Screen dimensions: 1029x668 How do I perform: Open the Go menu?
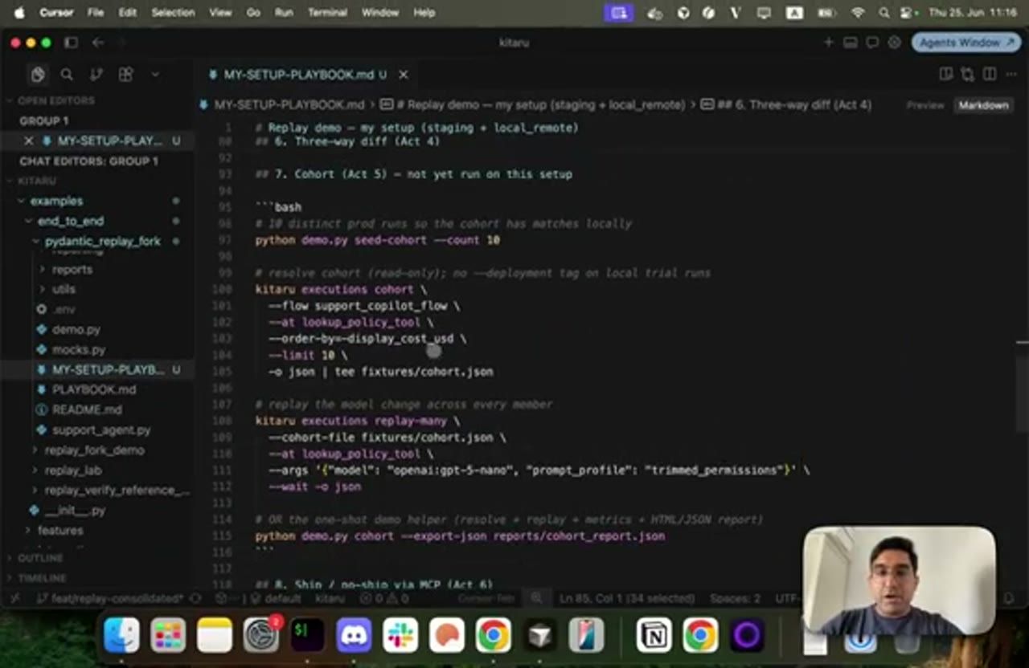click(253, 13)
